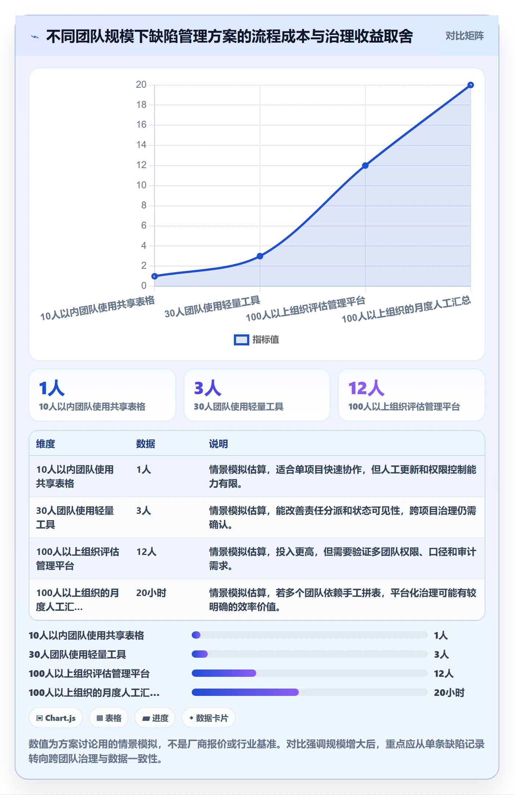Click the 说明 column header
Viewport: 514px width, 795px height.
pyautogui.click(x=218, y=444)
